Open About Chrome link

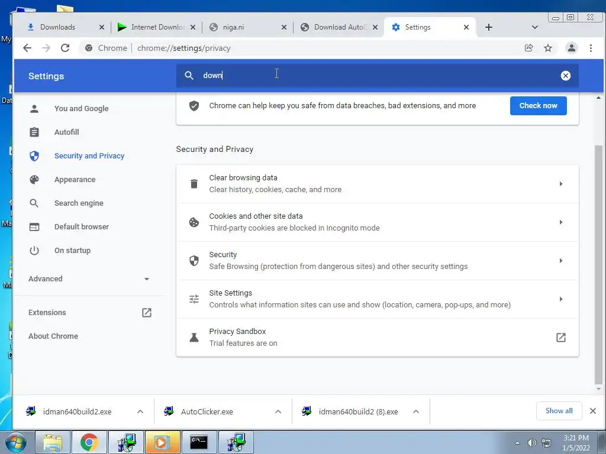[53, 336]
